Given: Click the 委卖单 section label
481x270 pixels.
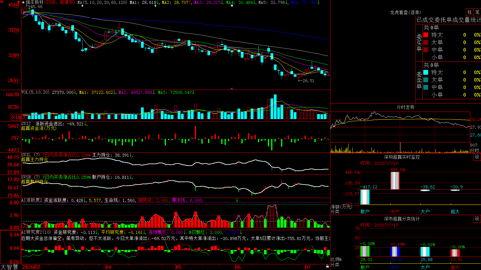Looking at the screenshot, I should 419,80.
